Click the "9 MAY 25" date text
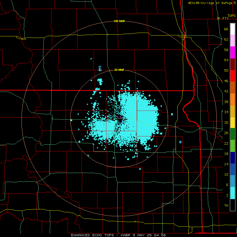The image size is (237, 237). pyautogui.click(x=143, y=235)
